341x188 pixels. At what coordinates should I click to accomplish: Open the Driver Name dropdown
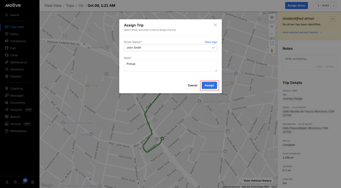(x=170, y=48)
